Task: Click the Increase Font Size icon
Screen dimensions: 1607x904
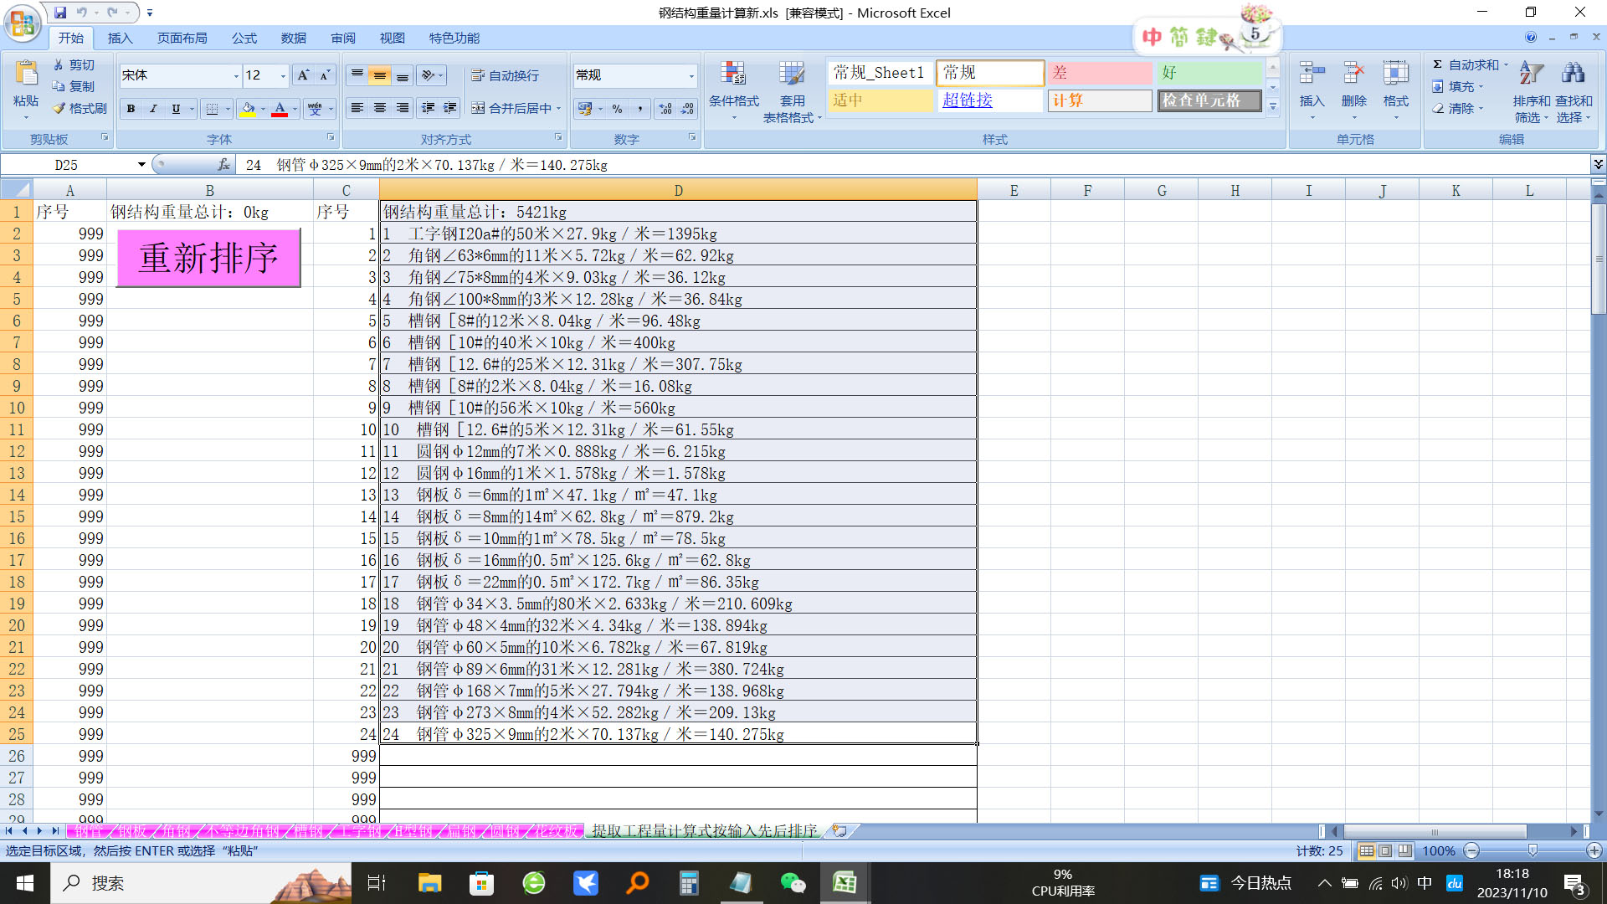Action: [x=303, y=75]
